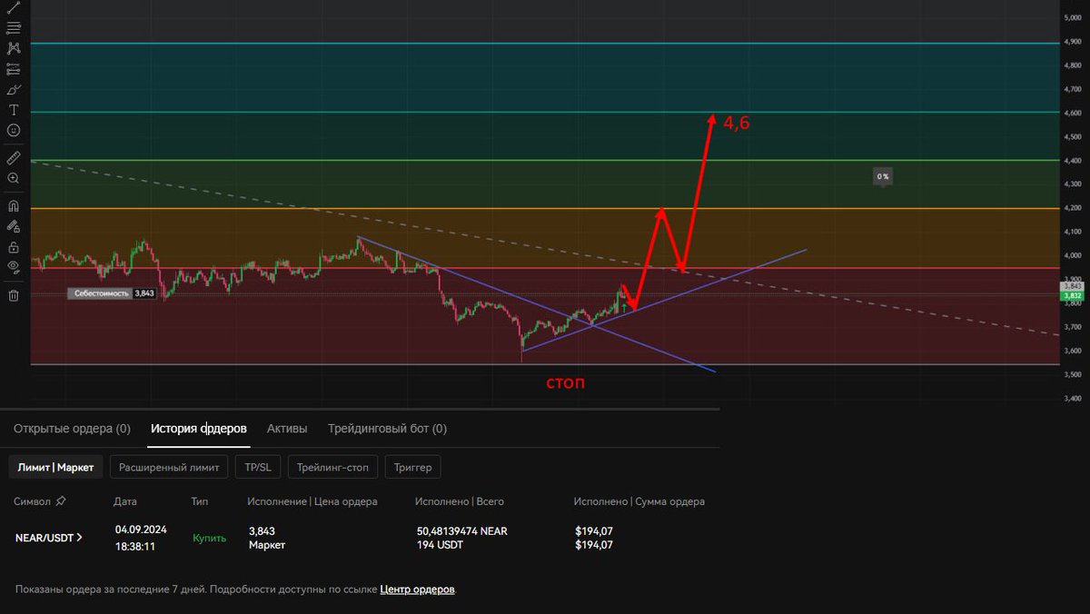Image resolution: width=1090 pixels, height=614 pixels.
Task: Toggle Magnet mode on the toolbar
Action: click(x=13, y=205)
